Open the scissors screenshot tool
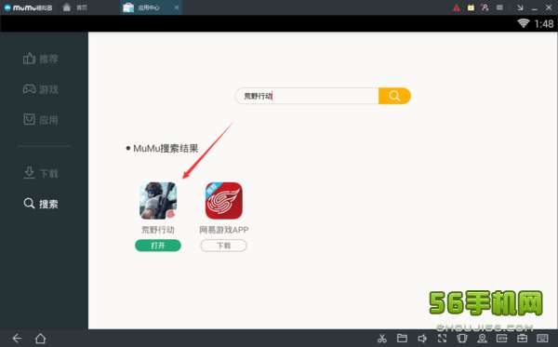Screen dimensions: 558x347 (382, 339)
